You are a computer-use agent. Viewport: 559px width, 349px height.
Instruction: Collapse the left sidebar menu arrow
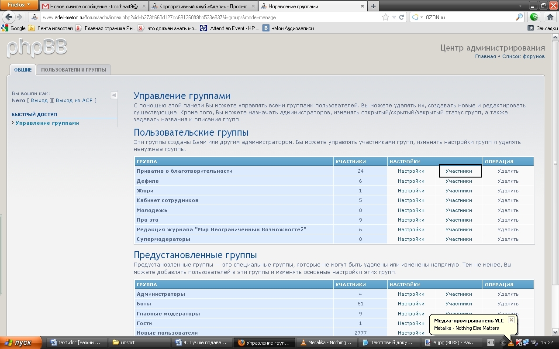tap(114, 95)
